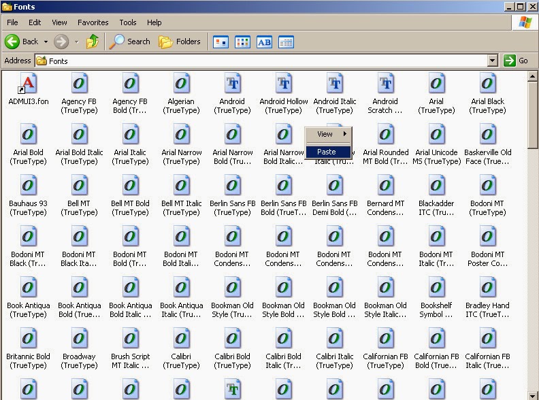Viewport: 539px width, 400px height.
Task: Select the ADMUI3.fon font shortcut
Action: click(29, 89)
